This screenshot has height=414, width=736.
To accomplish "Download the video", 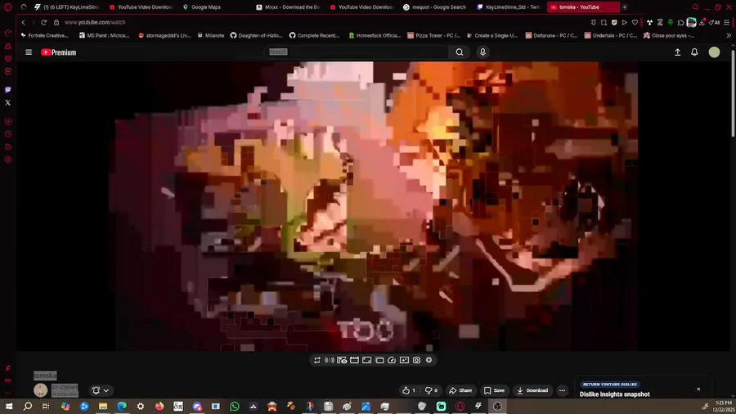I will pos(532,390).
